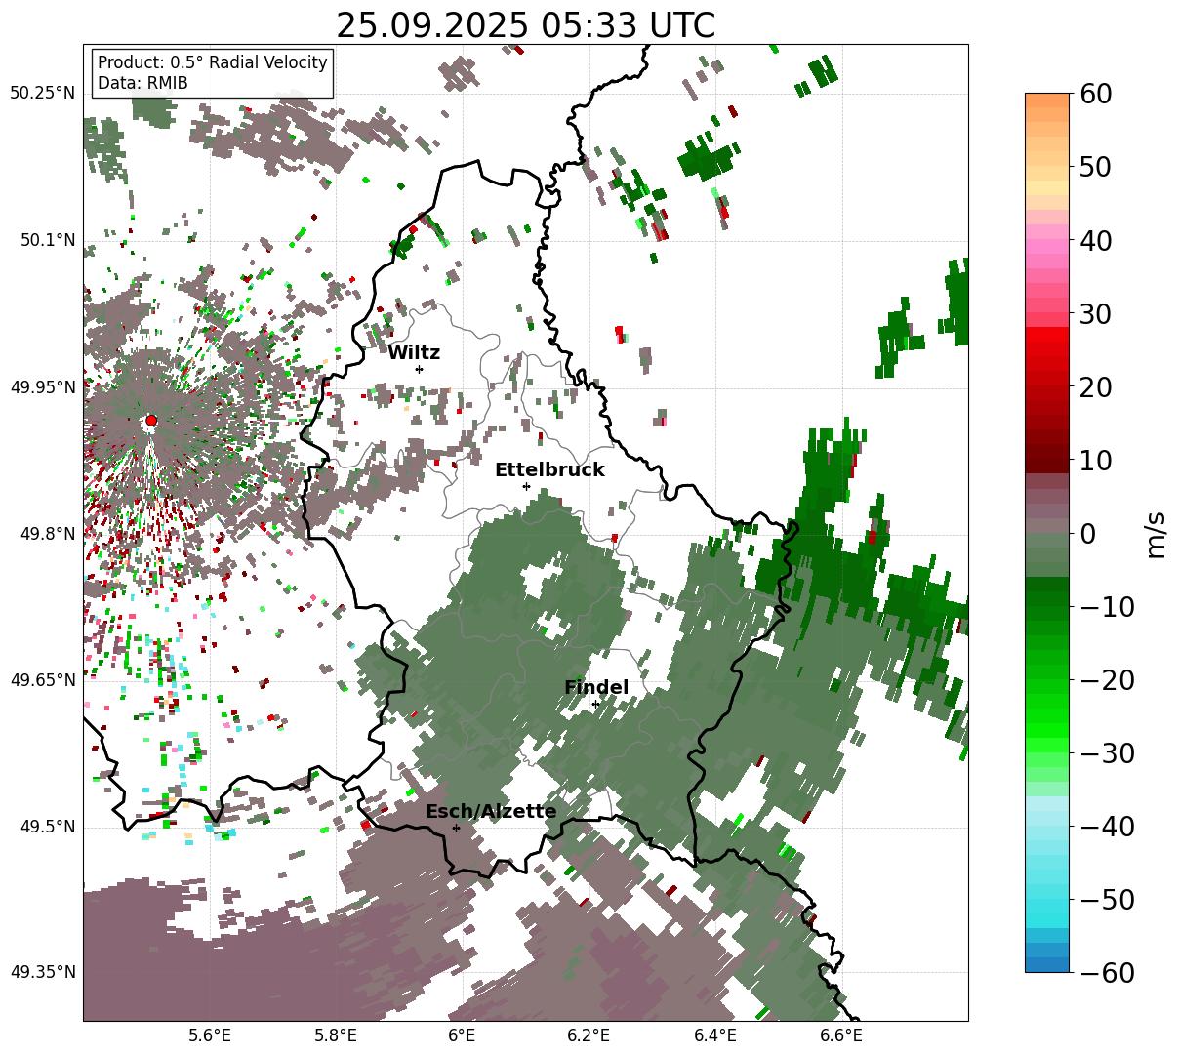
Task: Click the 49.5°N latitude tick label
Action: pyautogui.click(x=47, y=827)
